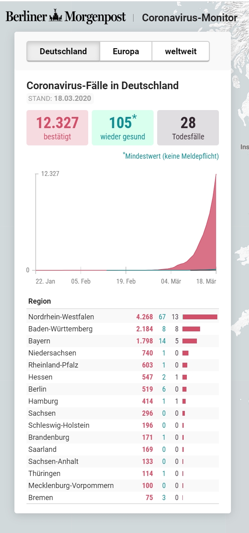The image size is (249, 533).
Task: Click the 105 wieder gesund box
Action: coord(123,127)
